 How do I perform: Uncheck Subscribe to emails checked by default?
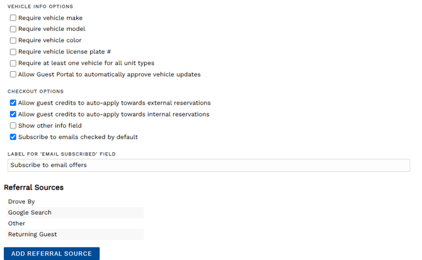pyautogui.click(x=13, y=137)
